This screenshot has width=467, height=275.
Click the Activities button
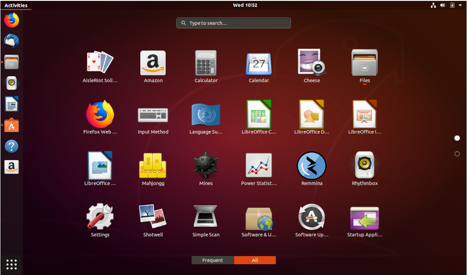point(16,5)
